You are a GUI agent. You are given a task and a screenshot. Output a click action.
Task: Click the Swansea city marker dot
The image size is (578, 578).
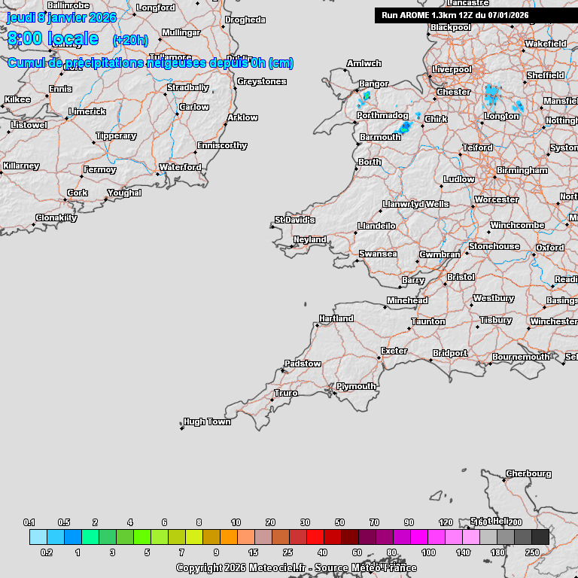click(357, 260)
